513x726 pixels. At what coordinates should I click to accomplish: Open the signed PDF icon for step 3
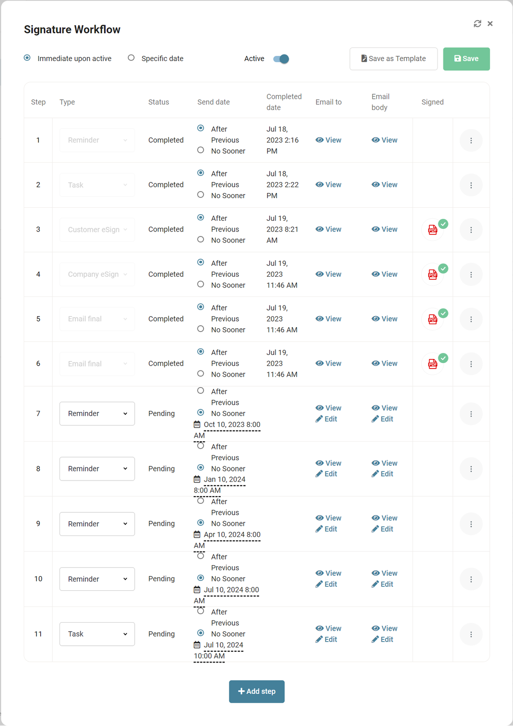(433, 230)
